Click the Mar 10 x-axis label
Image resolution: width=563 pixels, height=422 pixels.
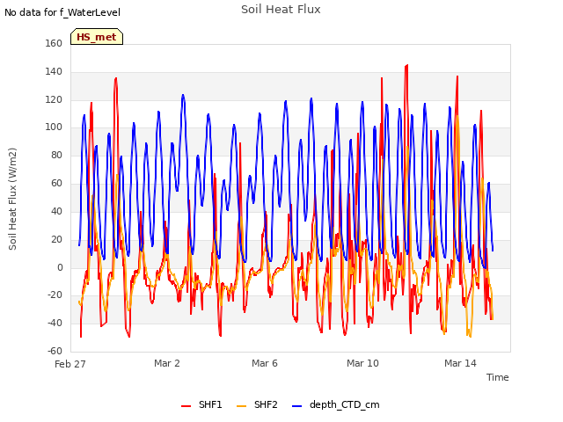pos(362,363)
